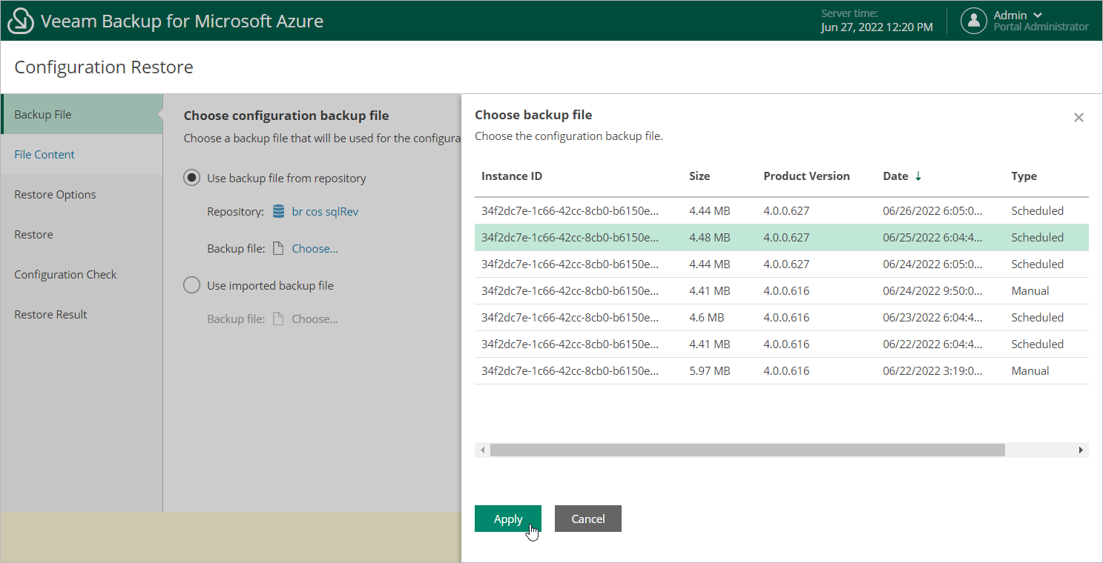
Task: Click the repository database icon
Action: tap(279, 212)
